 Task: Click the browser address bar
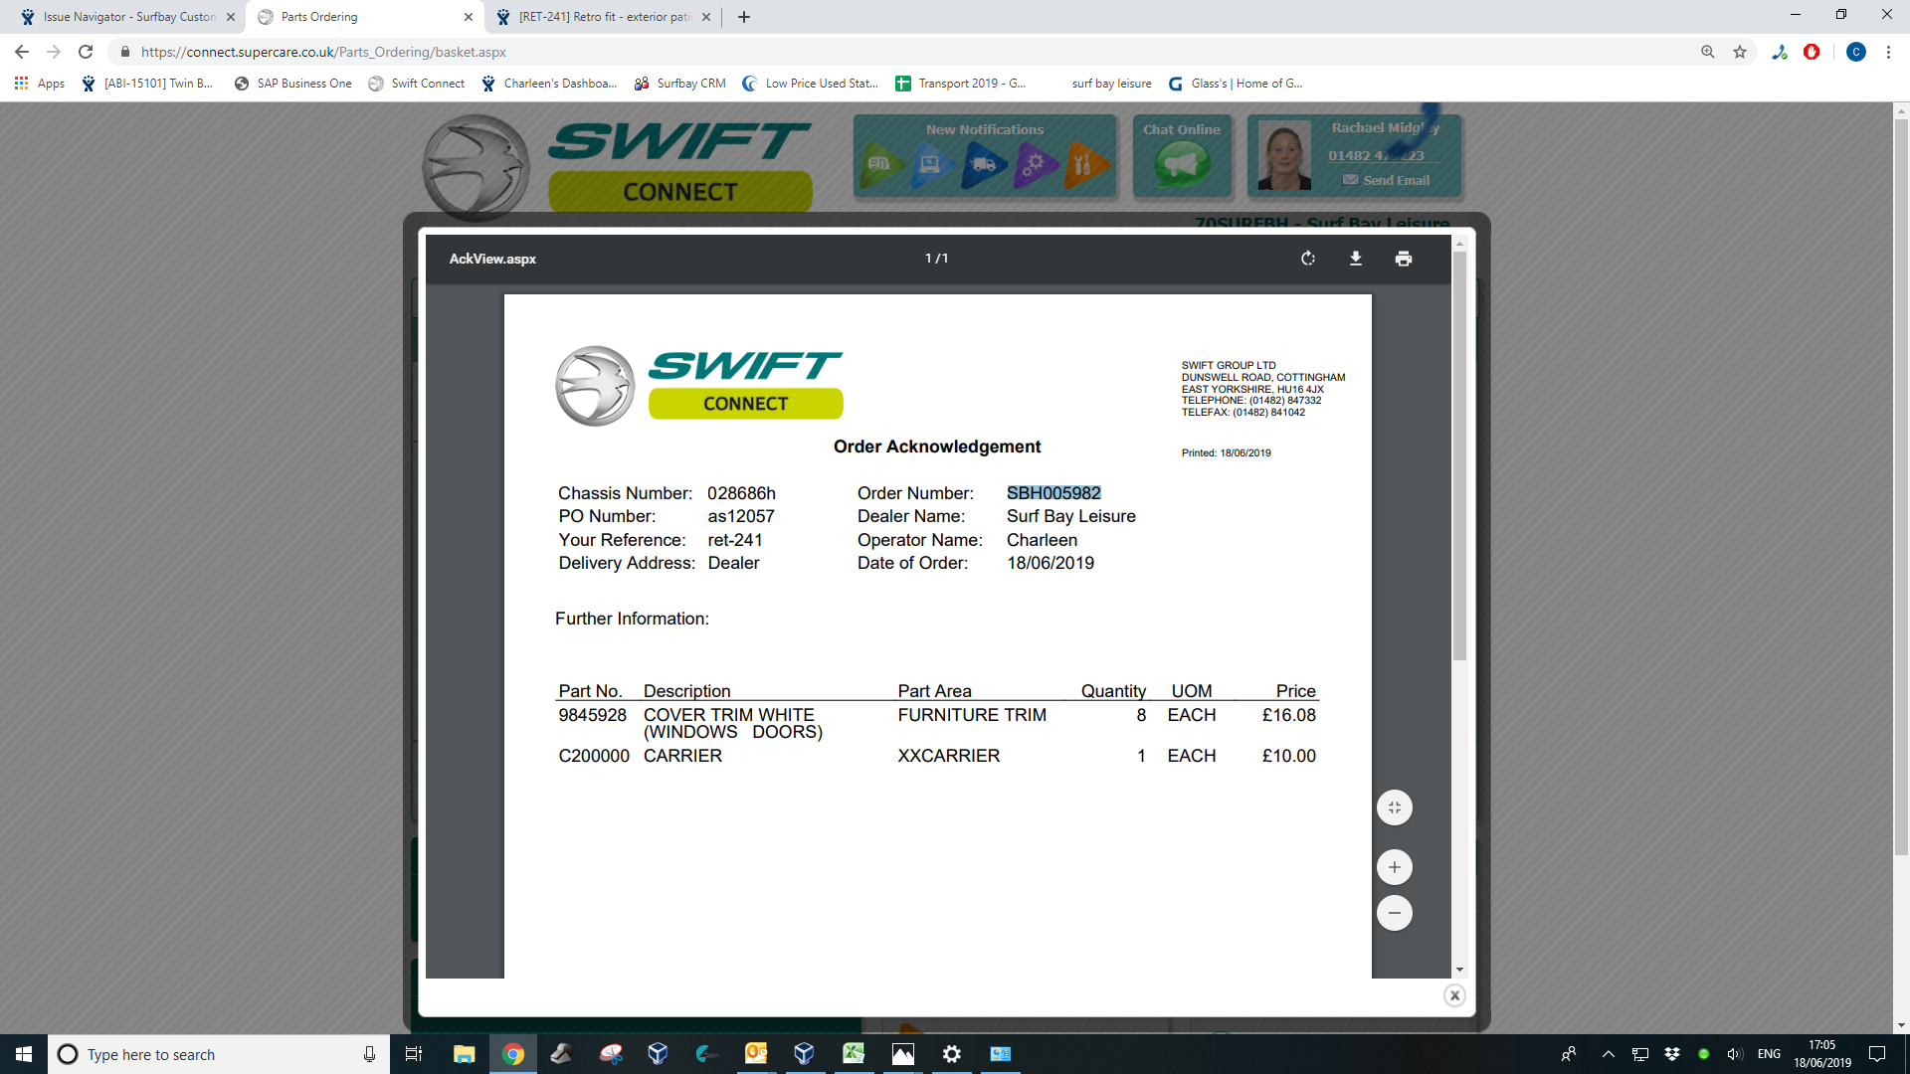tap(895, 52)
